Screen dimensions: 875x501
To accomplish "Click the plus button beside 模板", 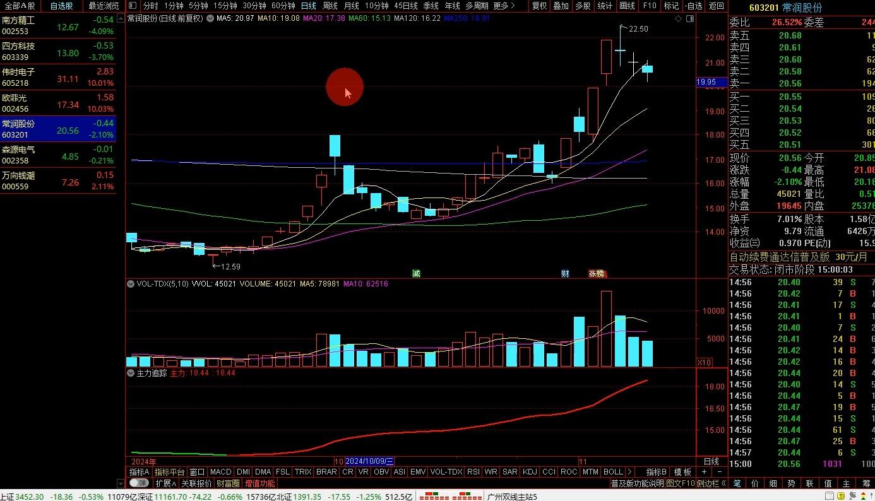I will (x=704, y=472).
